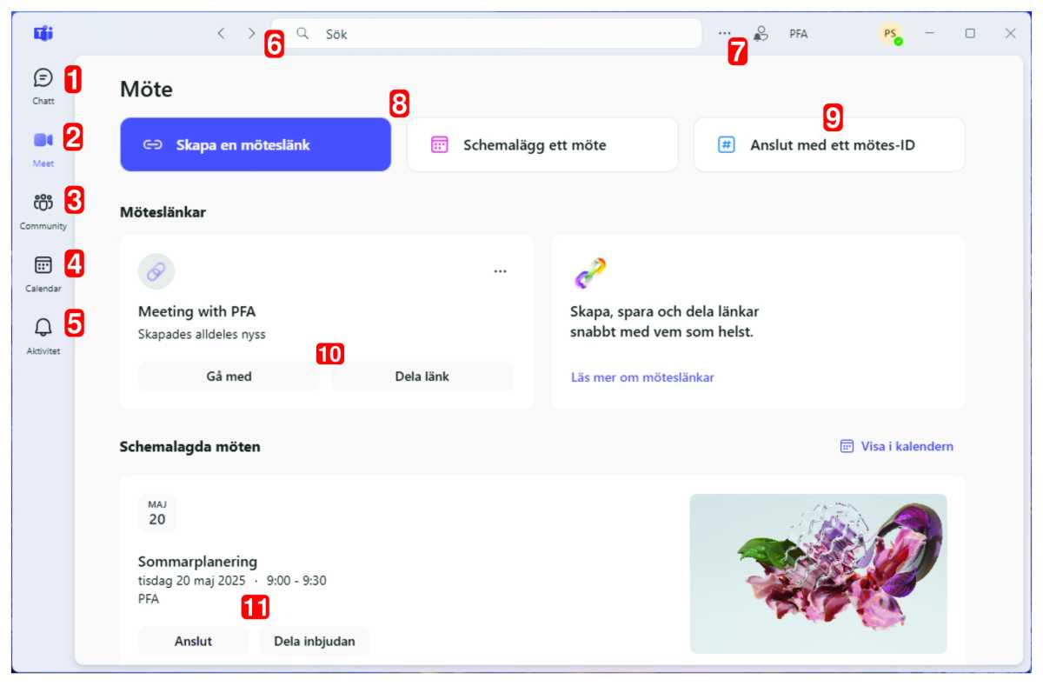The width and height of the screenshot is (1043, 686).
Task: Click Dela inbjudan for the Sommarplanering meeting
Action: tap(316, 641)
